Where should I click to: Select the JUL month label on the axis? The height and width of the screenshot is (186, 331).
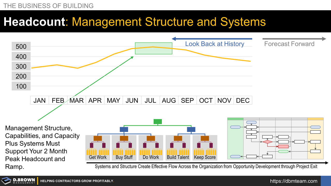[x=150, y=100]
